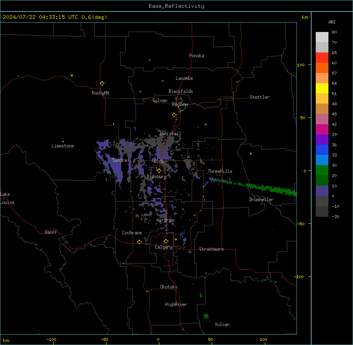The height and width of the screenshot is (345, 353).
Task: Click the blue 36 dBZ legend swatch
Action: 322,150
